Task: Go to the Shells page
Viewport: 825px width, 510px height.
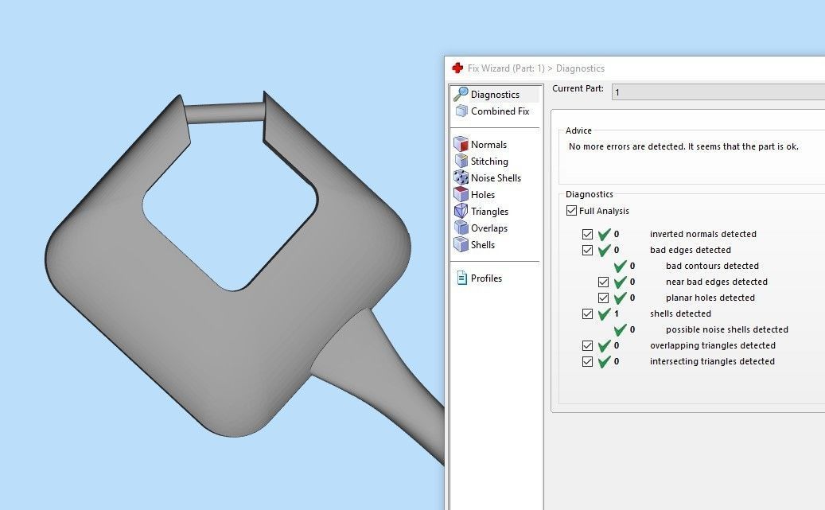Action: (482, 245)
